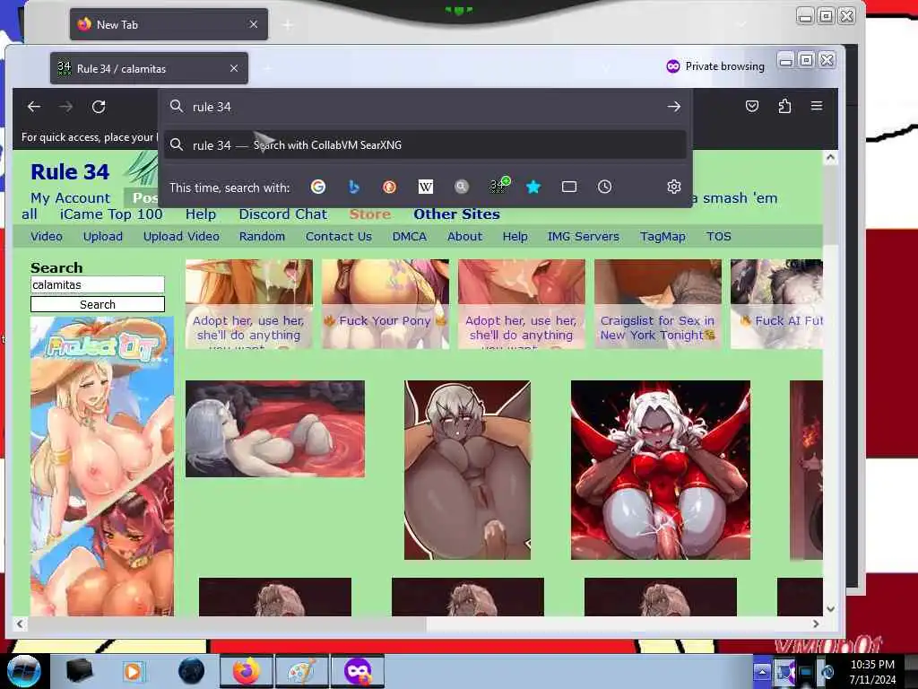Screen dimensions: 918x689
Task: Search this time with the gray magnifier engine
Action: tap(462, 187)
